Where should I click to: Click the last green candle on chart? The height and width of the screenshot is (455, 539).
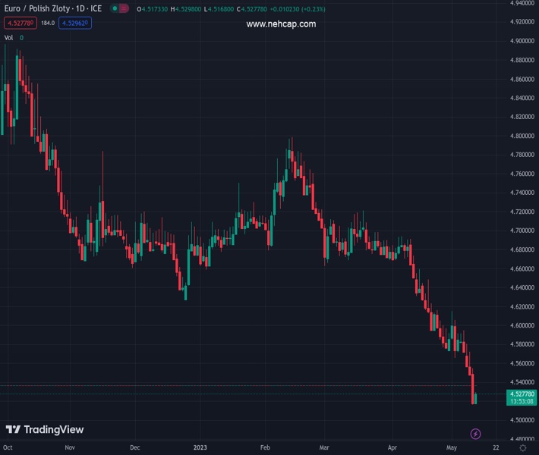pos(475,398)
